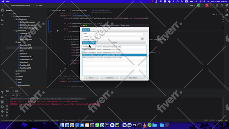Viewport: 229px width, 129px height.
Task: Click the Debug bug icon in top toolbar
Action: [203, 5]
